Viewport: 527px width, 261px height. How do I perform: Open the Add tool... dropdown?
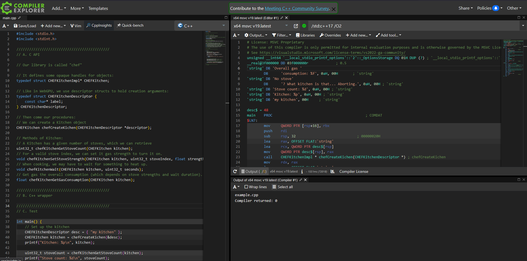[388, 35]
